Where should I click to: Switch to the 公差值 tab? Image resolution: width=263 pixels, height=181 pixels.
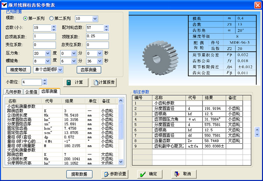(x=31, y=91)
